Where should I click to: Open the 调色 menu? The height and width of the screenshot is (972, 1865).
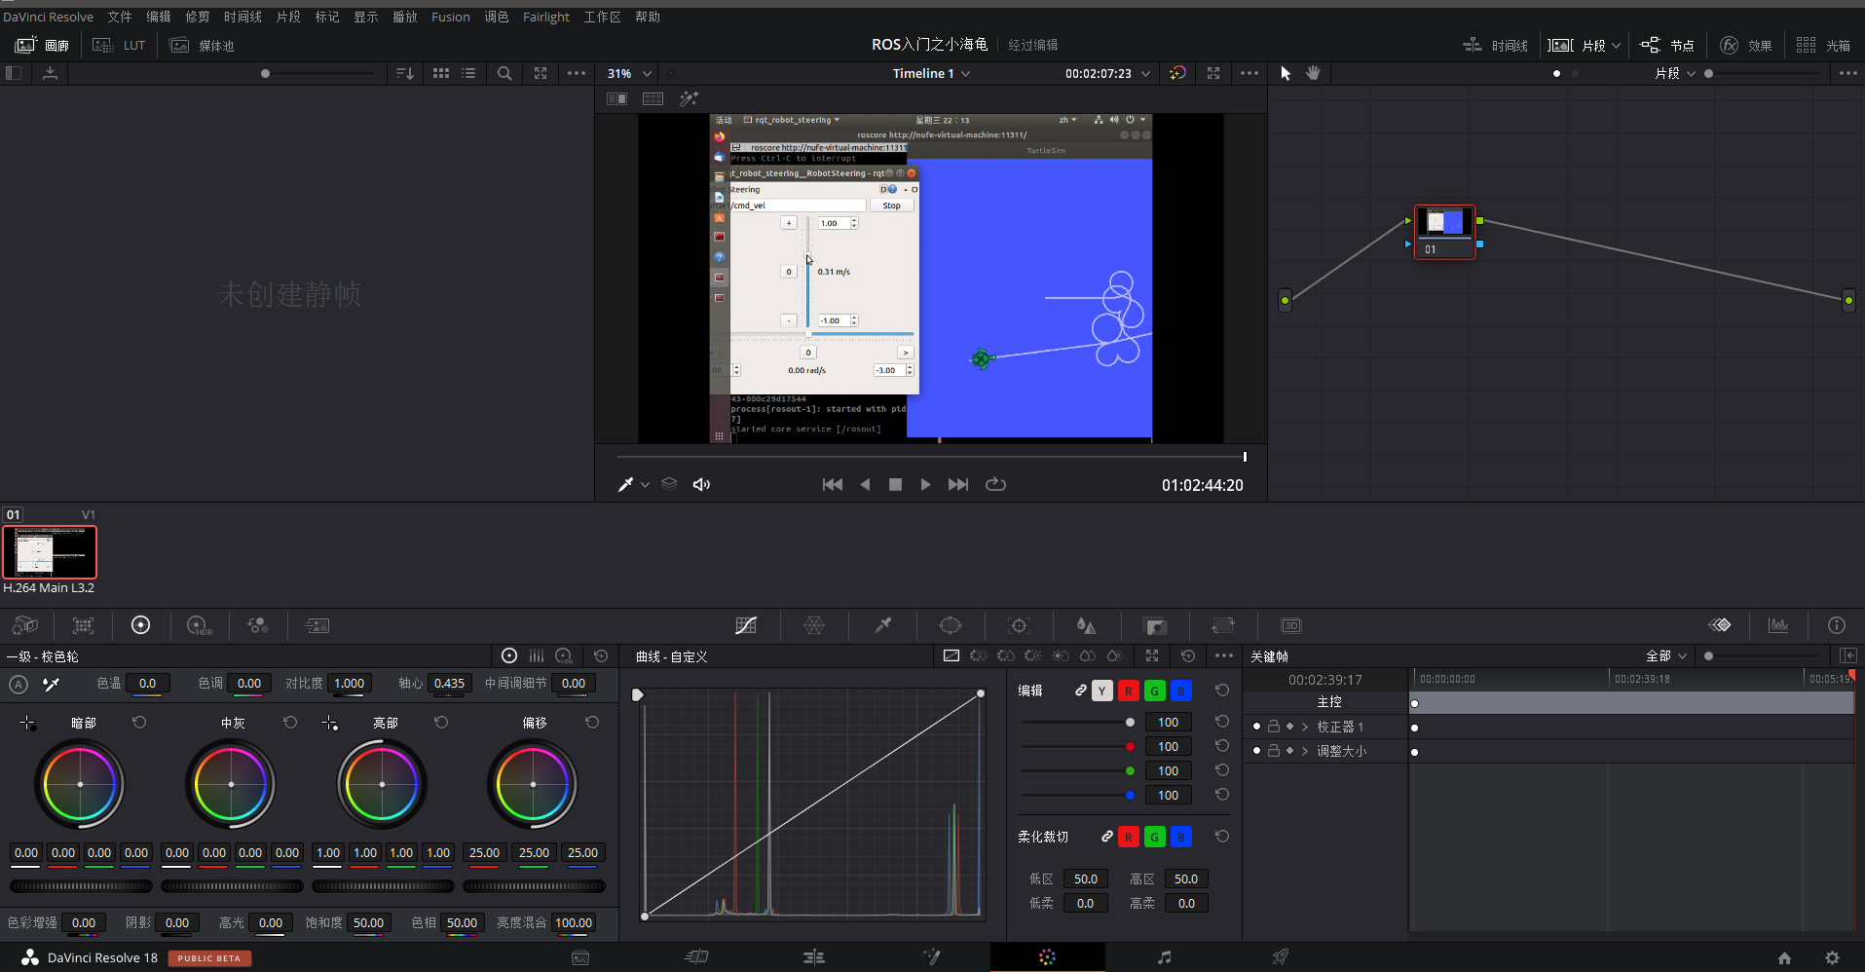(x=497, y=17)
